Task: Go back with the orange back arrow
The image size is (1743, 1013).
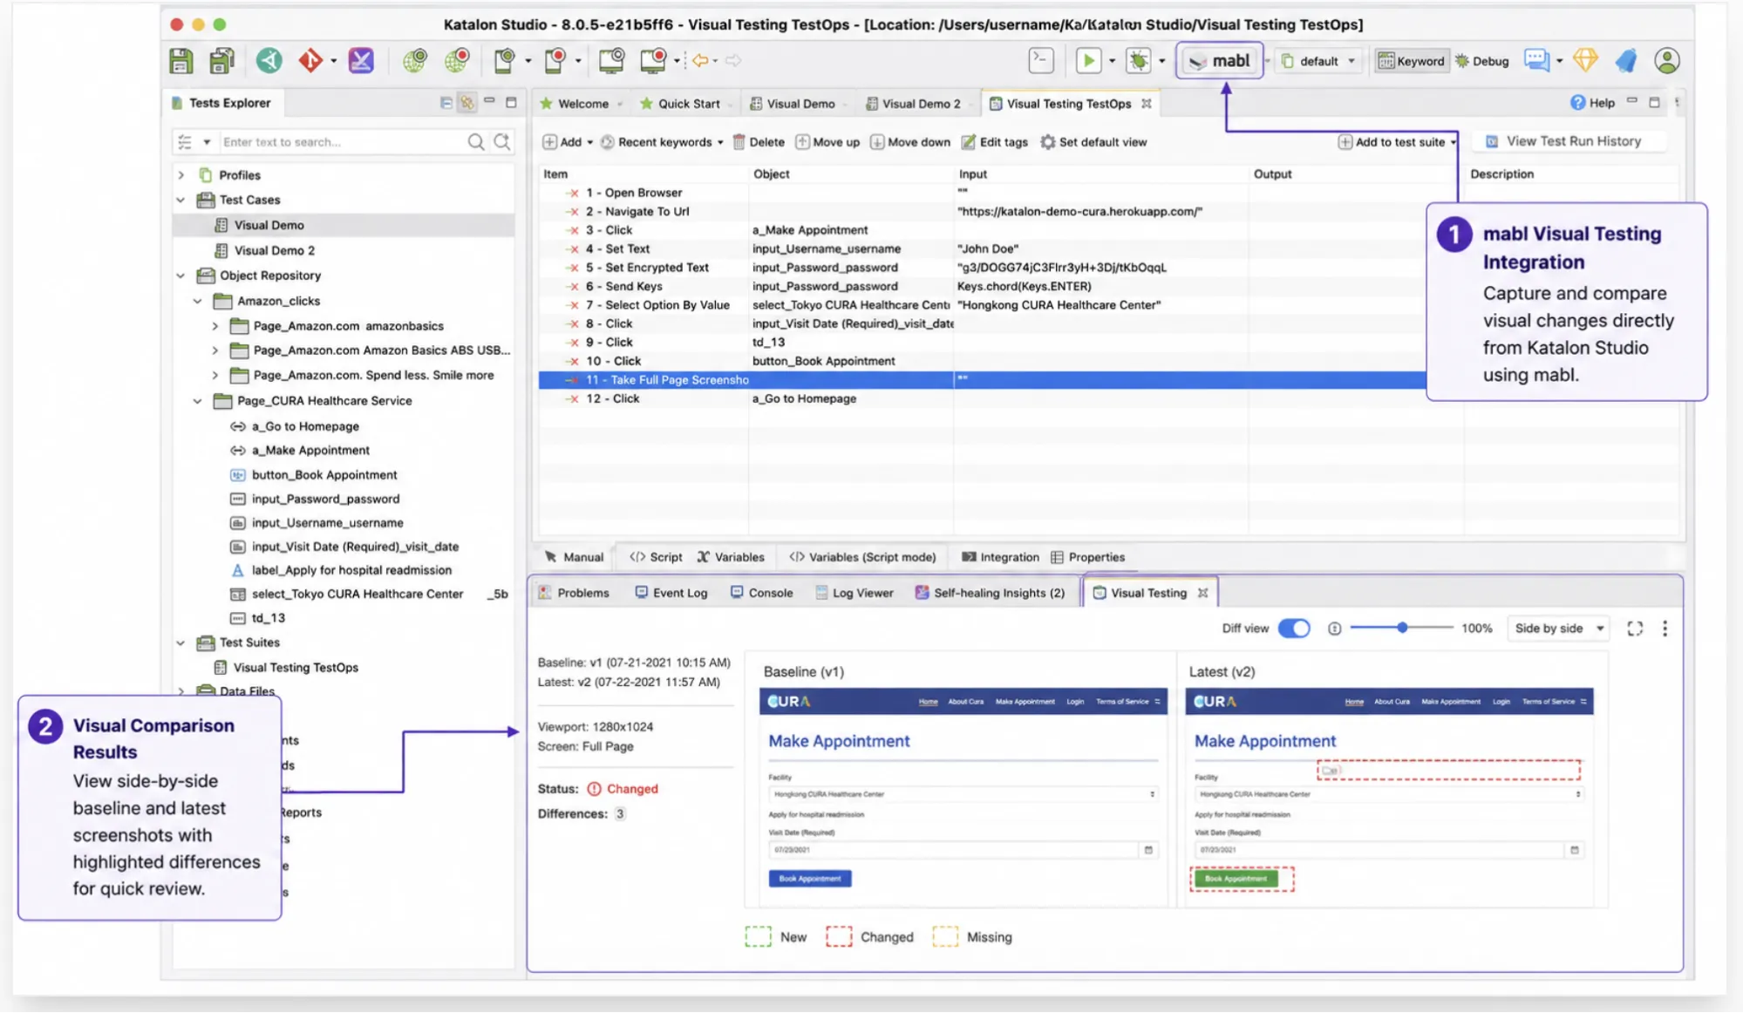Action: (700, 60)
